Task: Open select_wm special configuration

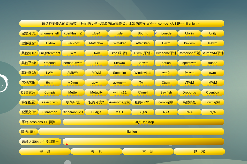Action: pos(50,102)
